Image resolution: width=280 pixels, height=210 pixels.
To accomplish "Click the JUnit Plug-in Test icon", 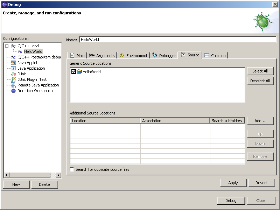I will [x=13, y=79].
